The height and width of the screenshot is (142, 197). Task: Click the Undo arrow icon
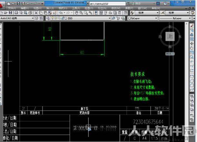(61, 13)
